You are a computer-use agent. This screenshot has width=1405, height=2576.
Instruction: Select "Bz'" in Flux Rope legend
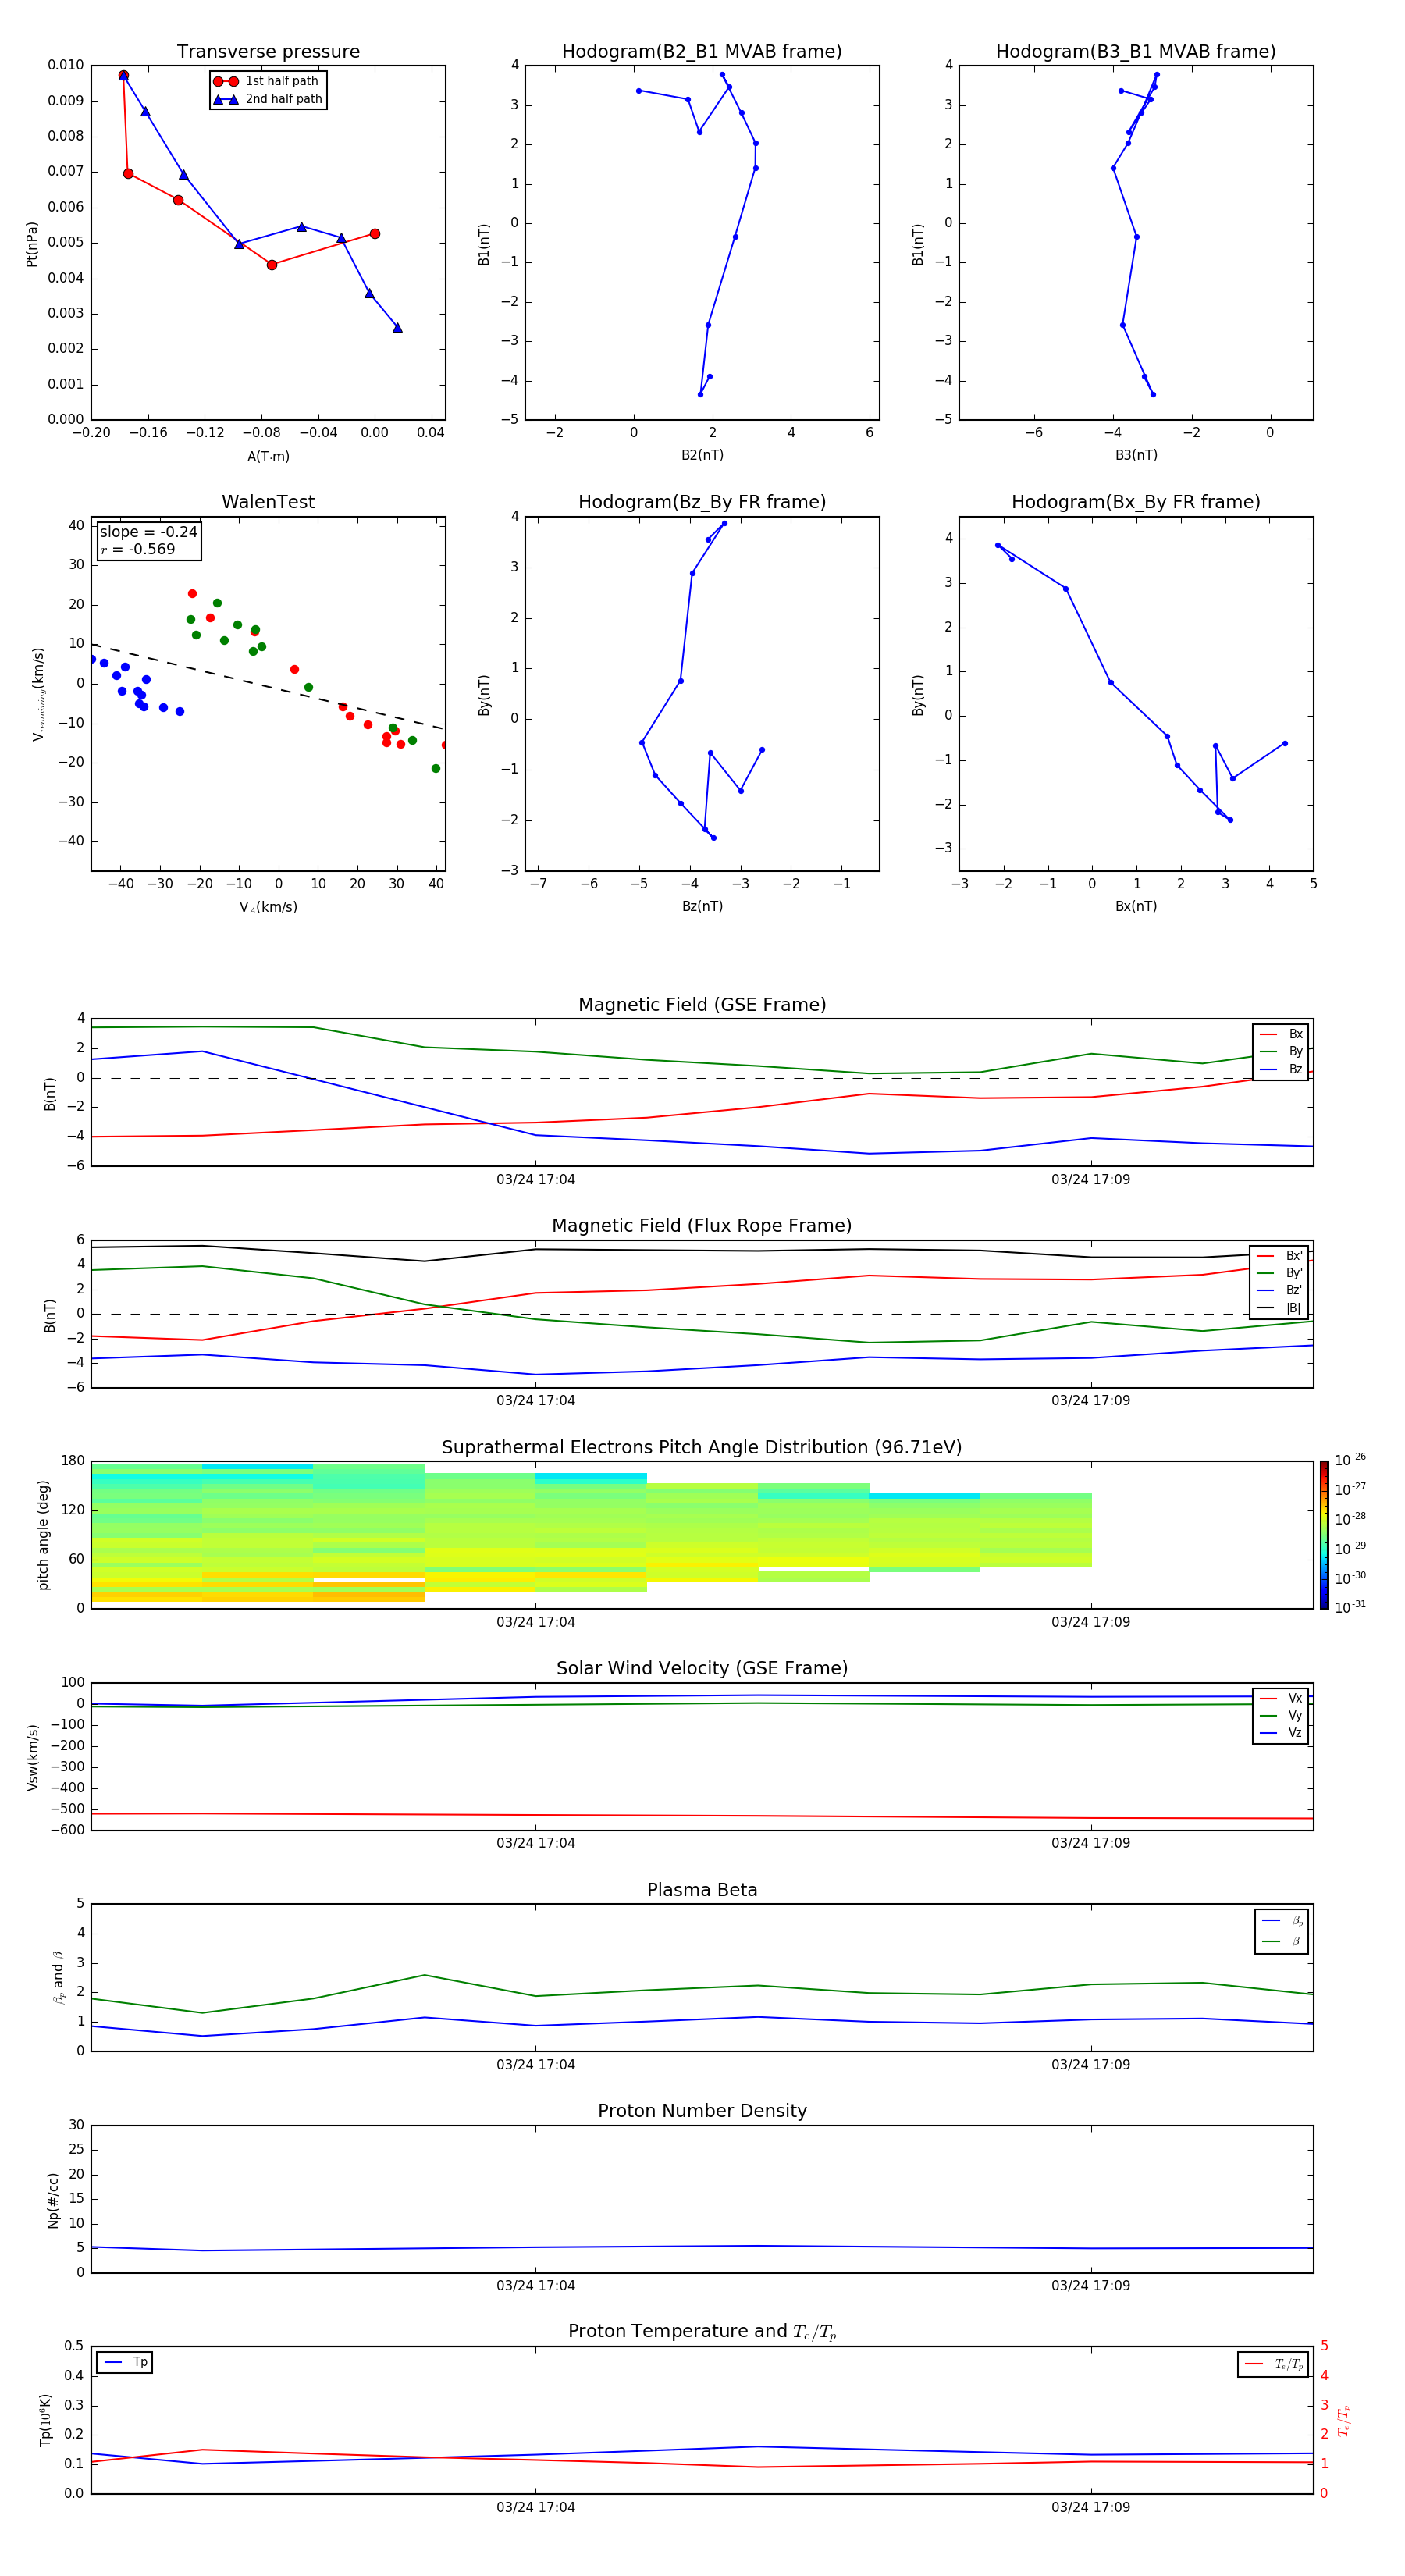click(1280, 1290)
